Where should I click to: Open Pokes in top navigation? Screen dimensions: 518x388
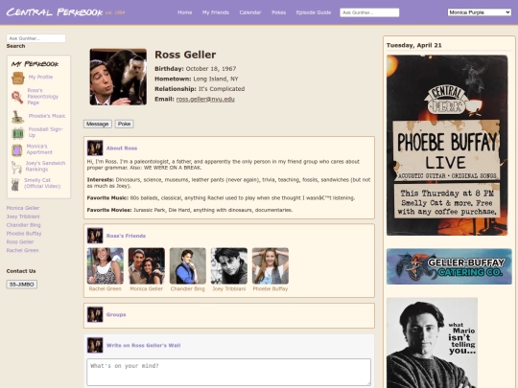278,12
